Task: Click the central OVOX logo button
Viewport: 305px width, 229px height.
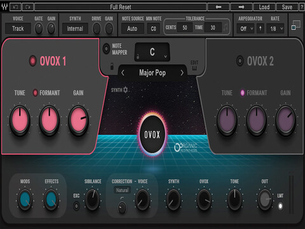Action: pyautogui.click(x=152, y=134)
